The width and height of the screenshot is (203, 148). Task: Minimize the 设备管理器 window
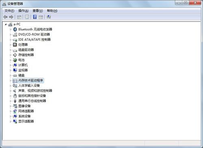pos(179,3)
